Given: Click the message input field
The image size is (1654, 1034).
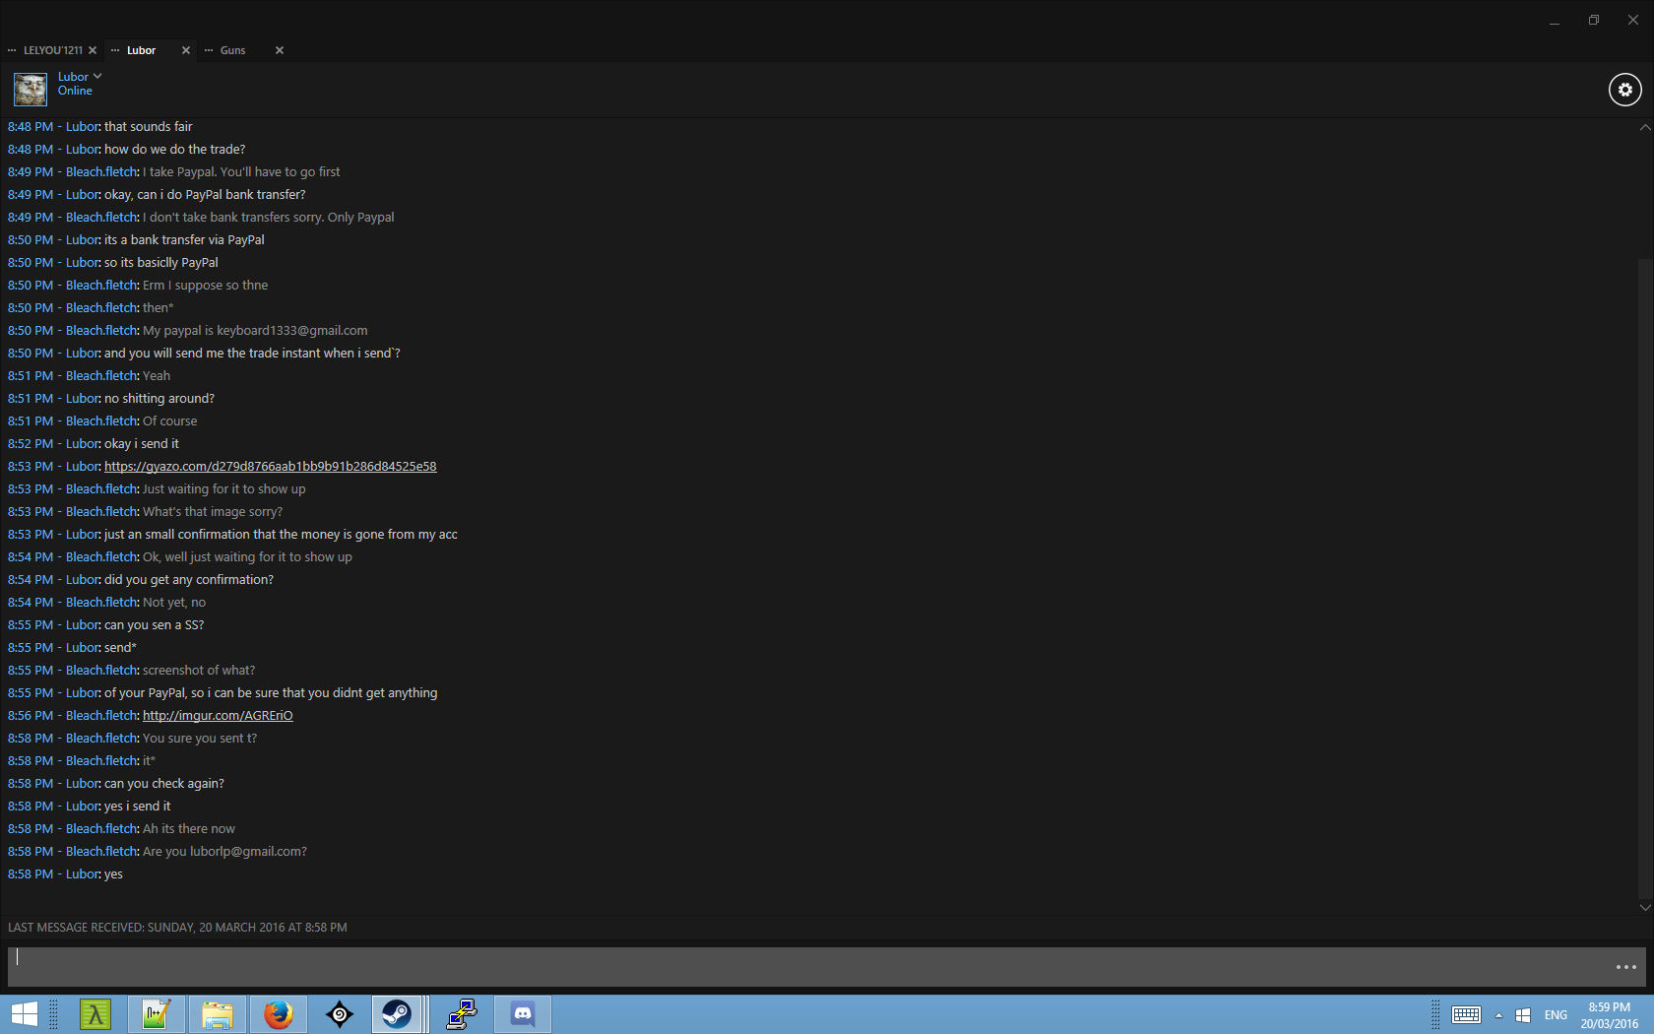Looking at the screenshot, I should [807, 967].
